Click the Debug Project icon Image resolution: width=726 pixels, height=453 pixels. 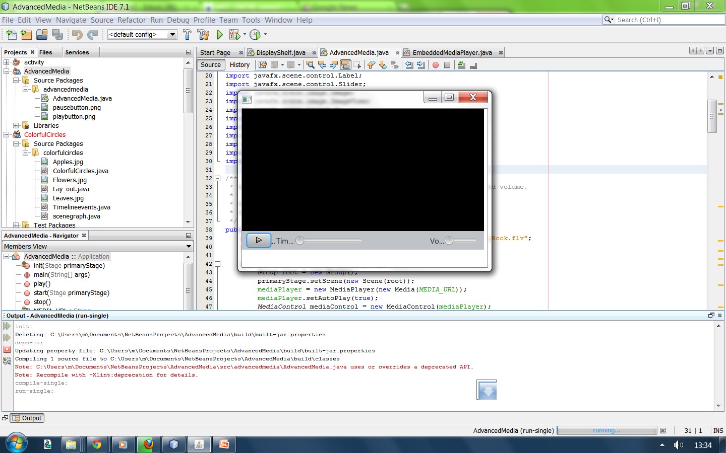point(234,34)
